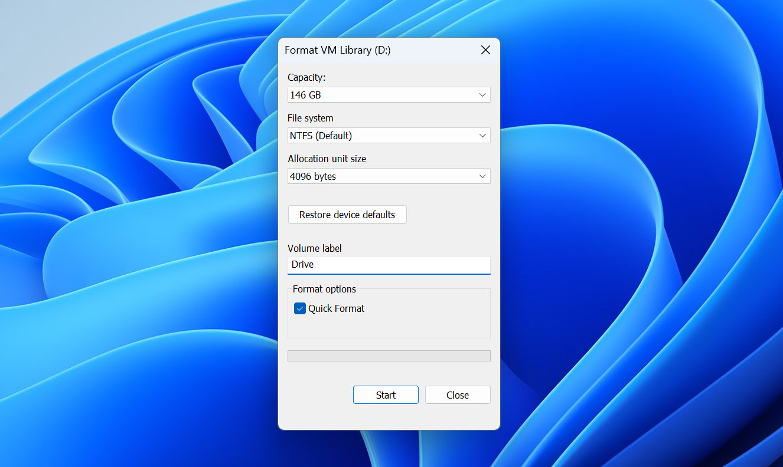Open the Capacity dropdown

389,94
